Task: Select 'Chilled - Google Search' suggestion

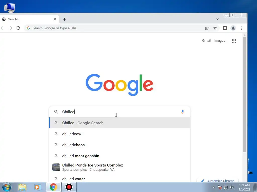Action: 120,123
